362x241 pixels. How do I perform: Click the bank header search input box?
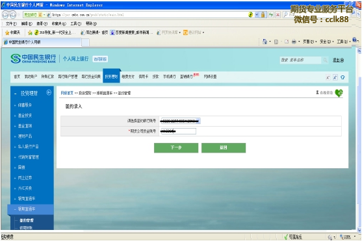click(x=300, y=60)
